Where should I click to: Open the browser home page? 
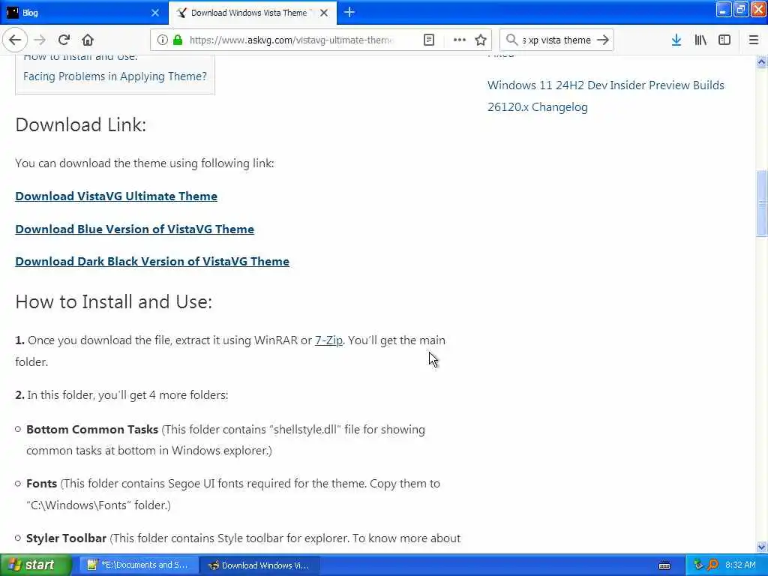click(x=88, y=40)
